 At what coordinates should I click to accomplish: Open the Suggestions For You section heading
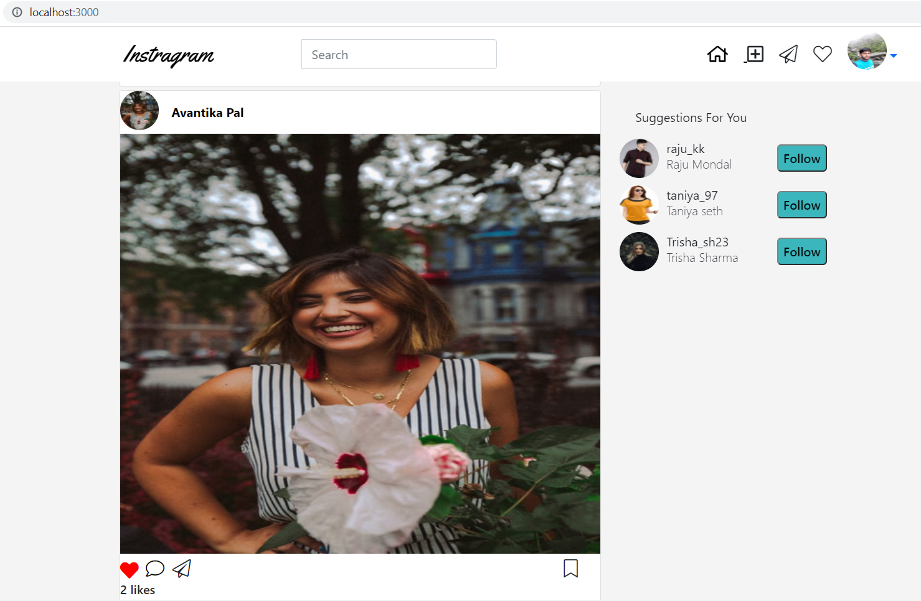pyautogui.click(x=691, y=118)
